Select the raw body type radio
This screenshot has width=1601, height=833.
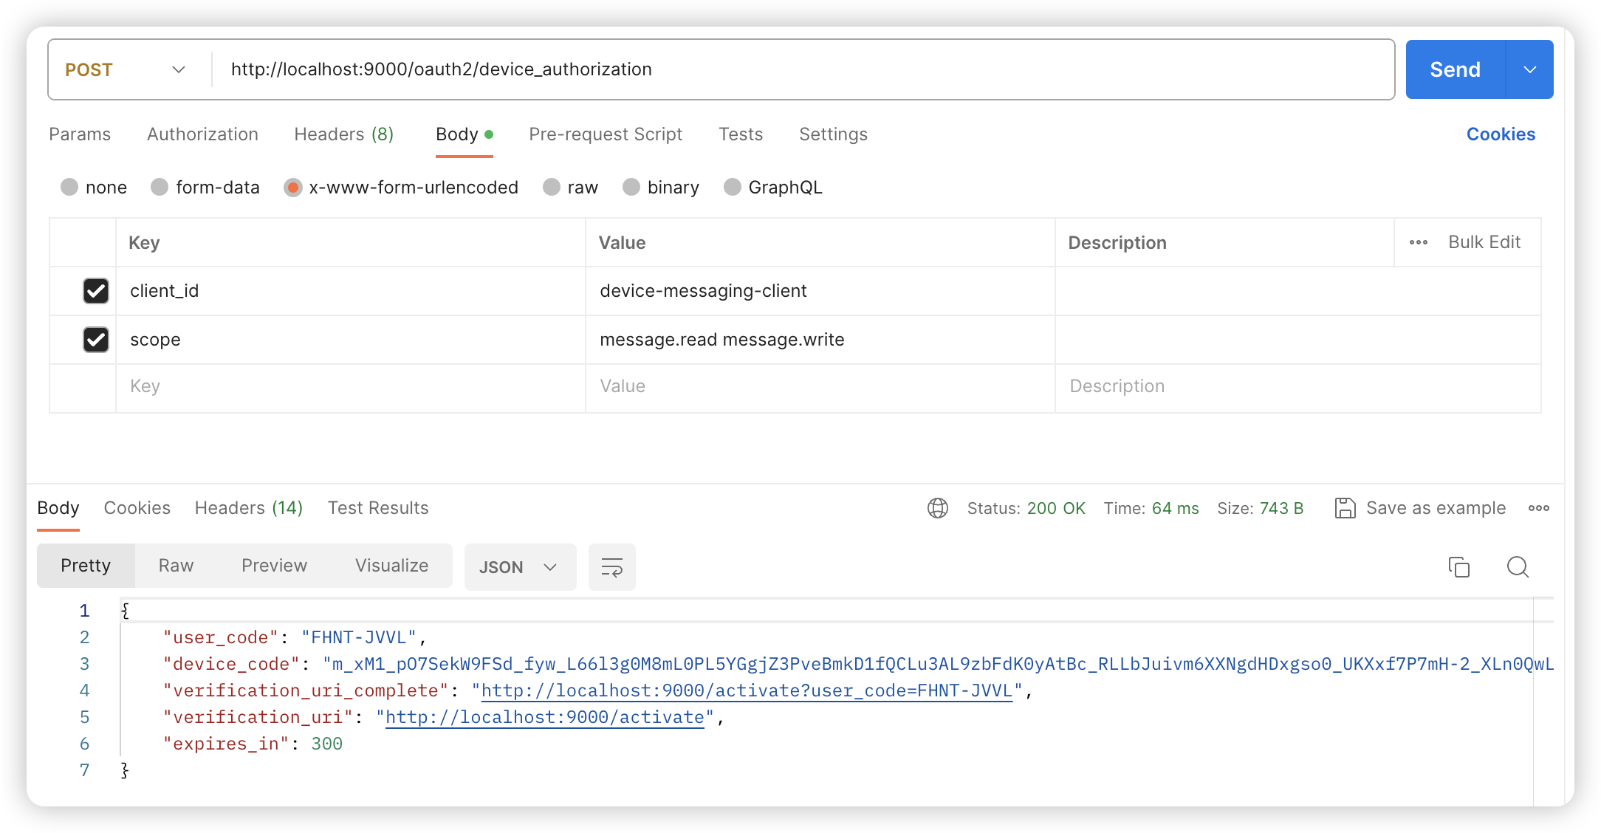point(552,188)
